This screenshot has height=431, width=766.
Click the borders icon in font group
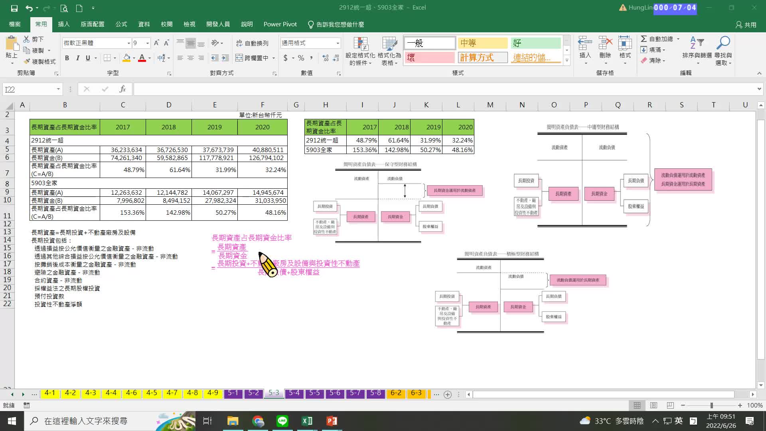click(107, 58)
